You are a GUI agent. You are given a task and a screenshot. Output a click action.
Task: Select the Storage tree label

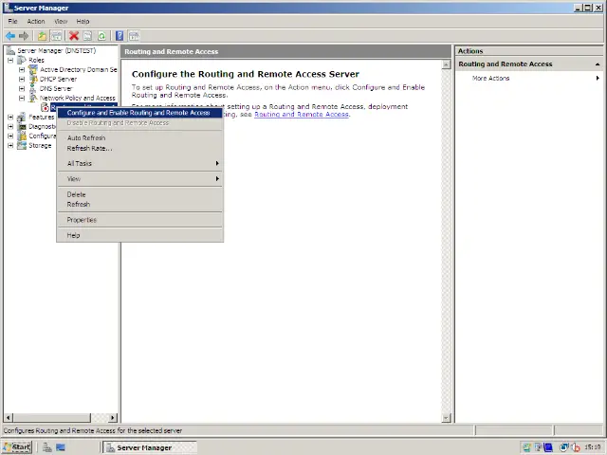pos(40,145)
